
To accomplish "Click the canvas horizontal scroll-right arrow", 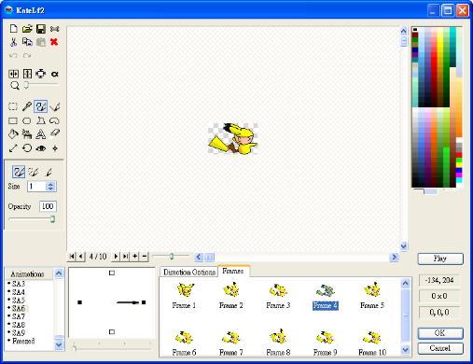I will tap(395, 257).
